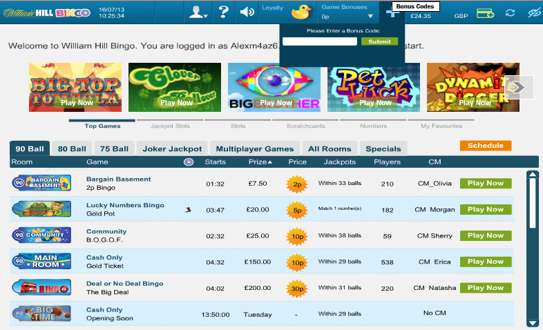Play Clover Rollover game thumbnail

point(175,87)
